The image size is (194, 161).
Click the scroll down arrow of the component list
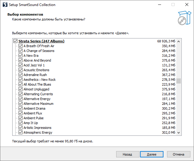point(178,132)
